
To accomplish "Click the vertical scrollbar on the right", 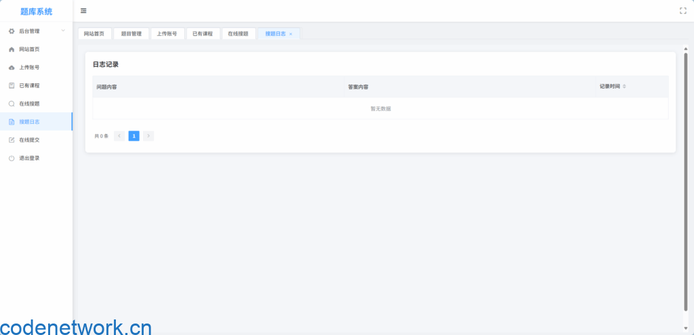I will tap(686, 183).
